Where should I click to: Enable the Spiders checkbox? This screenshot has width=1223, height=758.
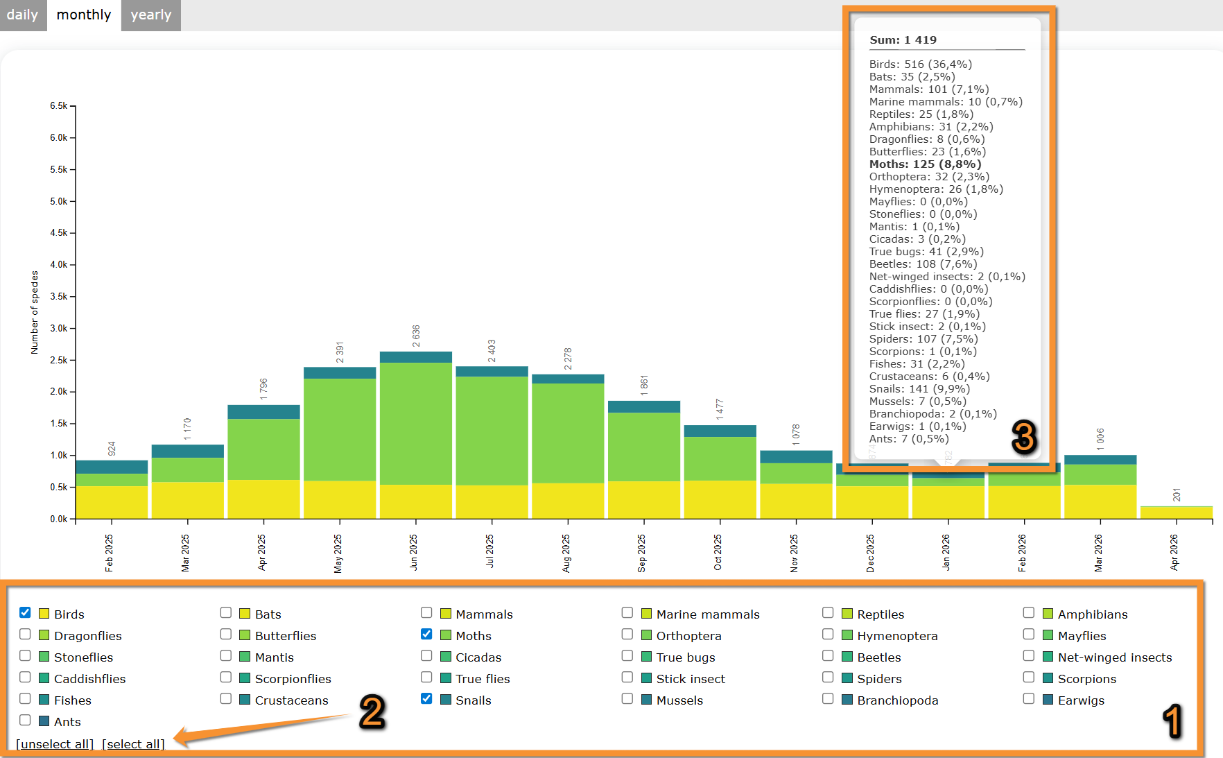828,678
